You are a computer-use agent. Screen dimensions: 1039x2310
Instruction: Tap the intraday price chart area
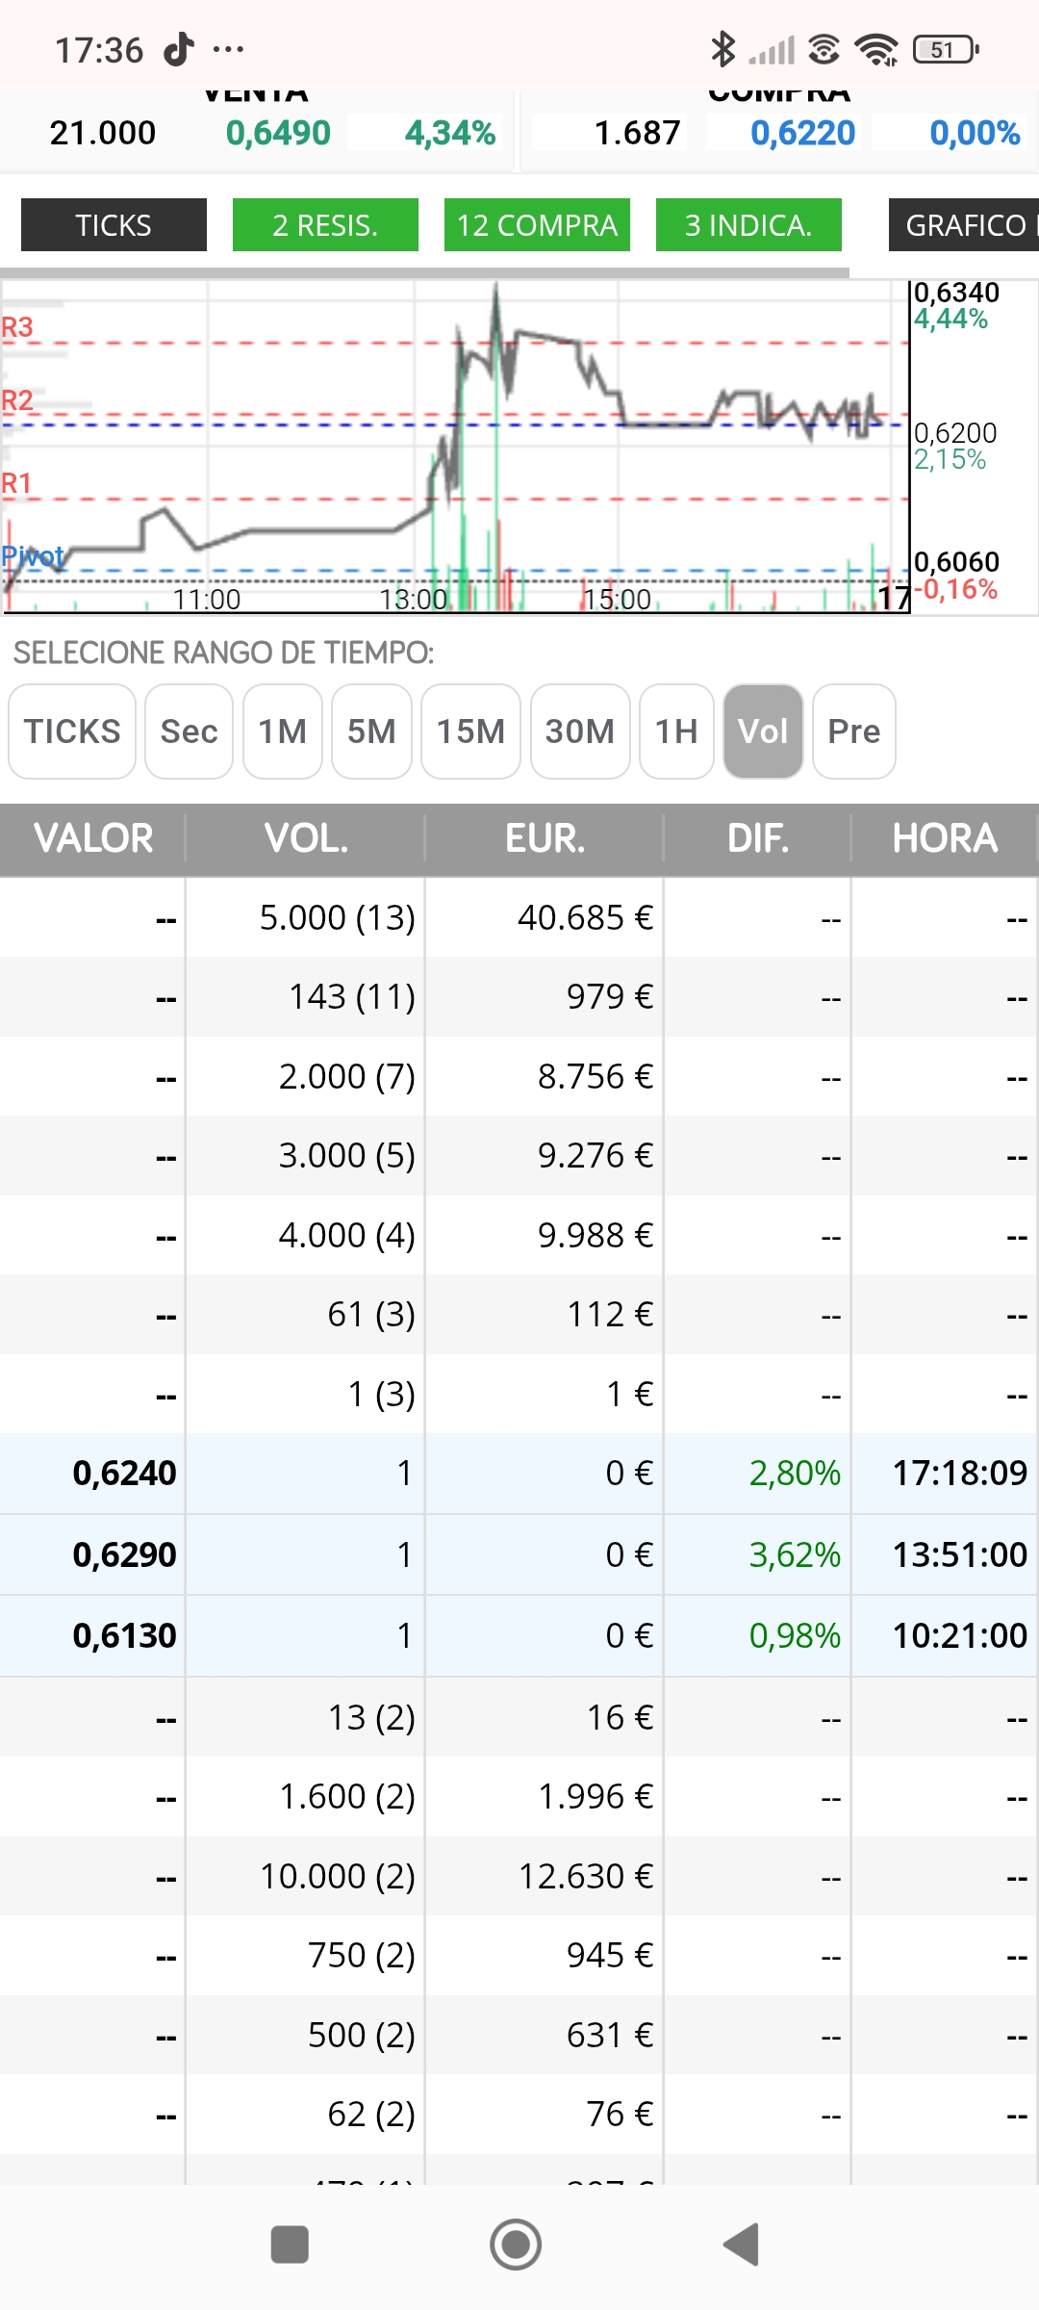point(455,447)
